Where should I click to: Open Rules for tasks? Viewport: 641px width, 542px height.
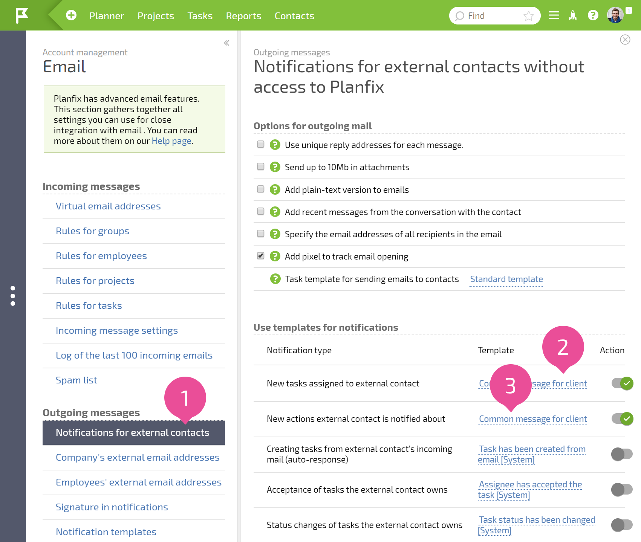coord(89,305)
